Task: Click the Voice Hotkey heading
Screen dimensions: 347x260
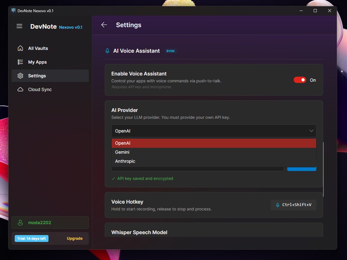Action: pos(127,202)
